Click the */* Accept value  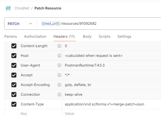[67, 75]
